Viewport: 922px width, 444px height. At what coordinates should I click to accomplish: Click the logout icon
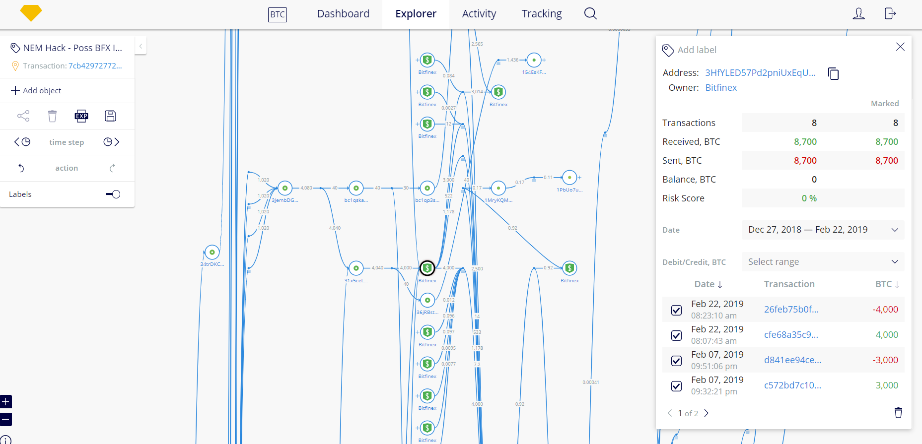pyautogui.click(x=890, y=13)
